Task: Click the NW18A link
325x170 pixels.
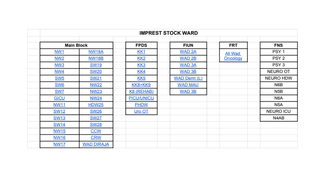Action: 96,52
